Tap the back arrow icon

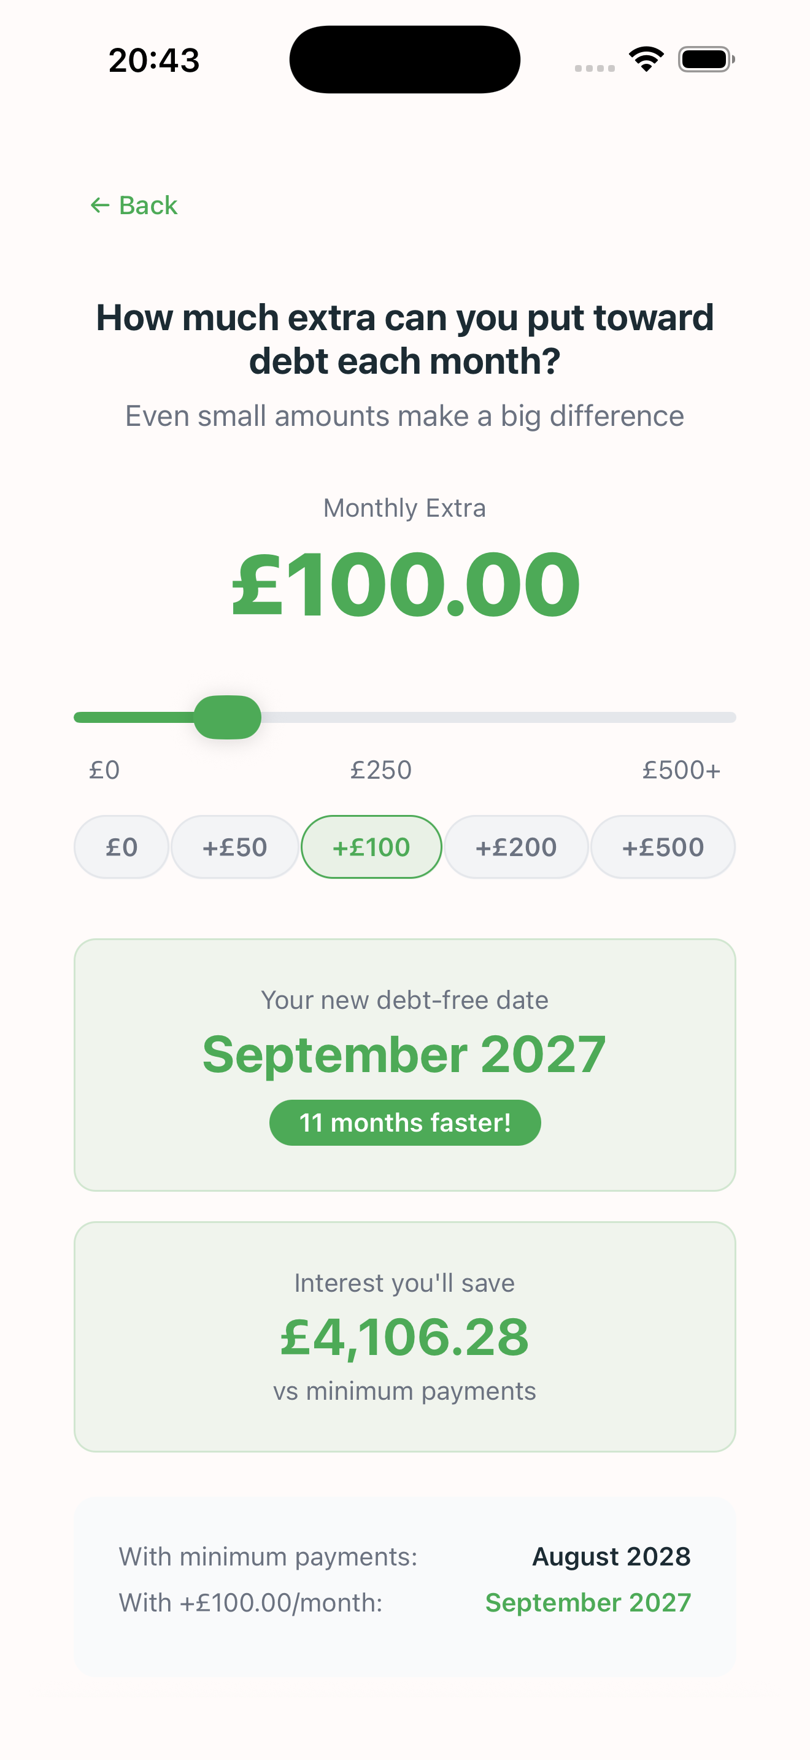click(x=99, y=205)
